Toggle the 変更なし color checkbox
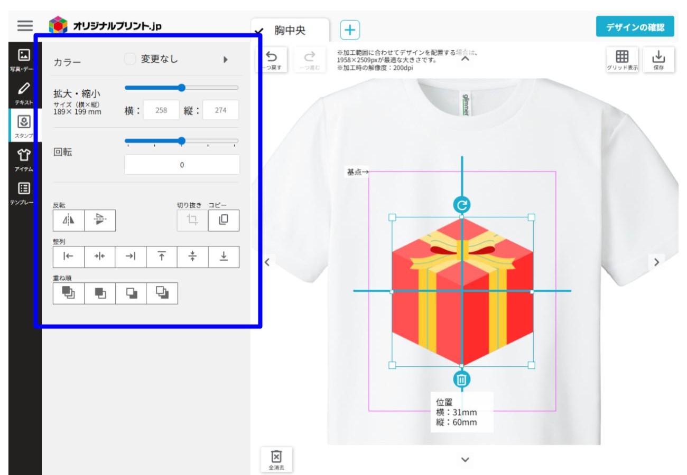The width and height of the screenshot is (687, 475). tap(130, 60)
